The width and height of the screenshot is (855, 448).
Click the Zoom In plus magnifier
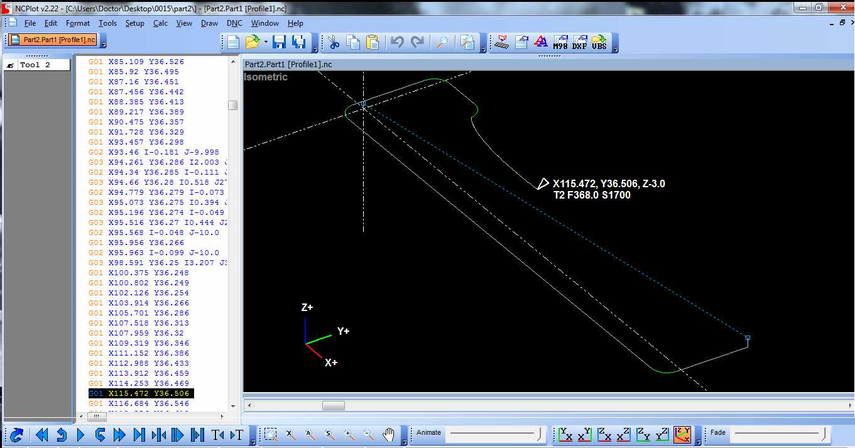coord(349,434)
